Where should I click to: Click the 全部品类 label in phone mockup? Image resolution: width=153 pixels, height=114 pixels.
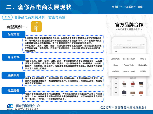pos(133,78)
